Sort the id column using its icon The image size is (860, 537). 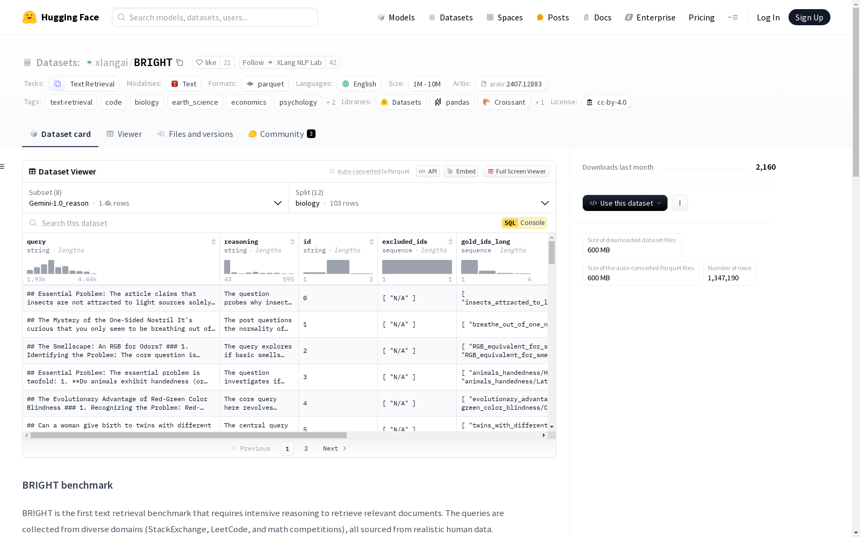click(371, 242)
